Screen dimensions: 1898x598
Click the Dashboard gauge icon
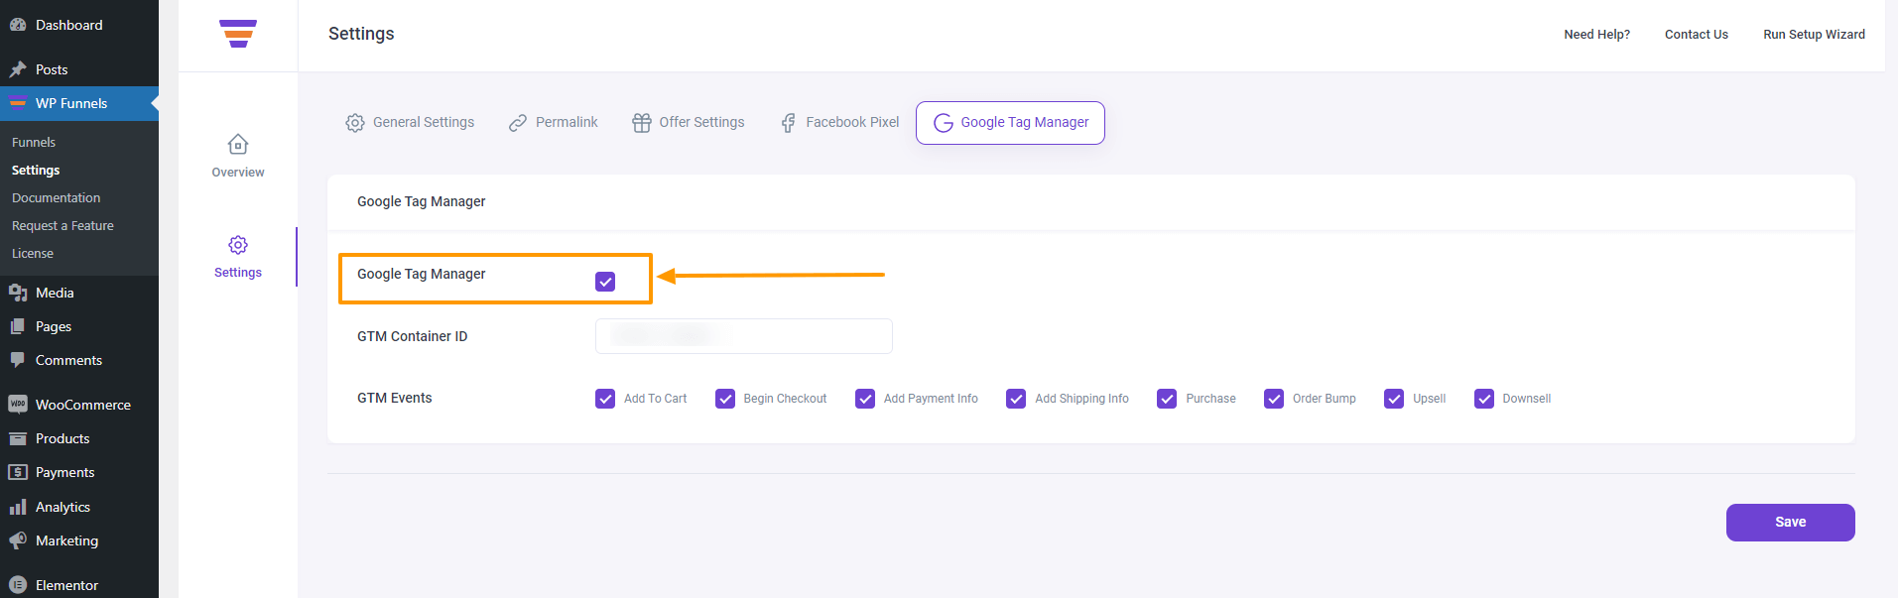click(x=18, y=25)
